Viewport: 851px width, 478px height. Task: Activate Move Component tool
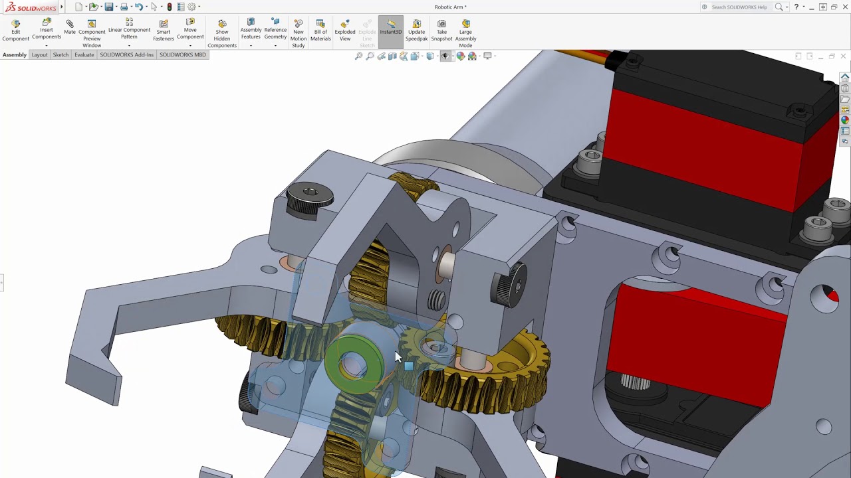(190, 29)
